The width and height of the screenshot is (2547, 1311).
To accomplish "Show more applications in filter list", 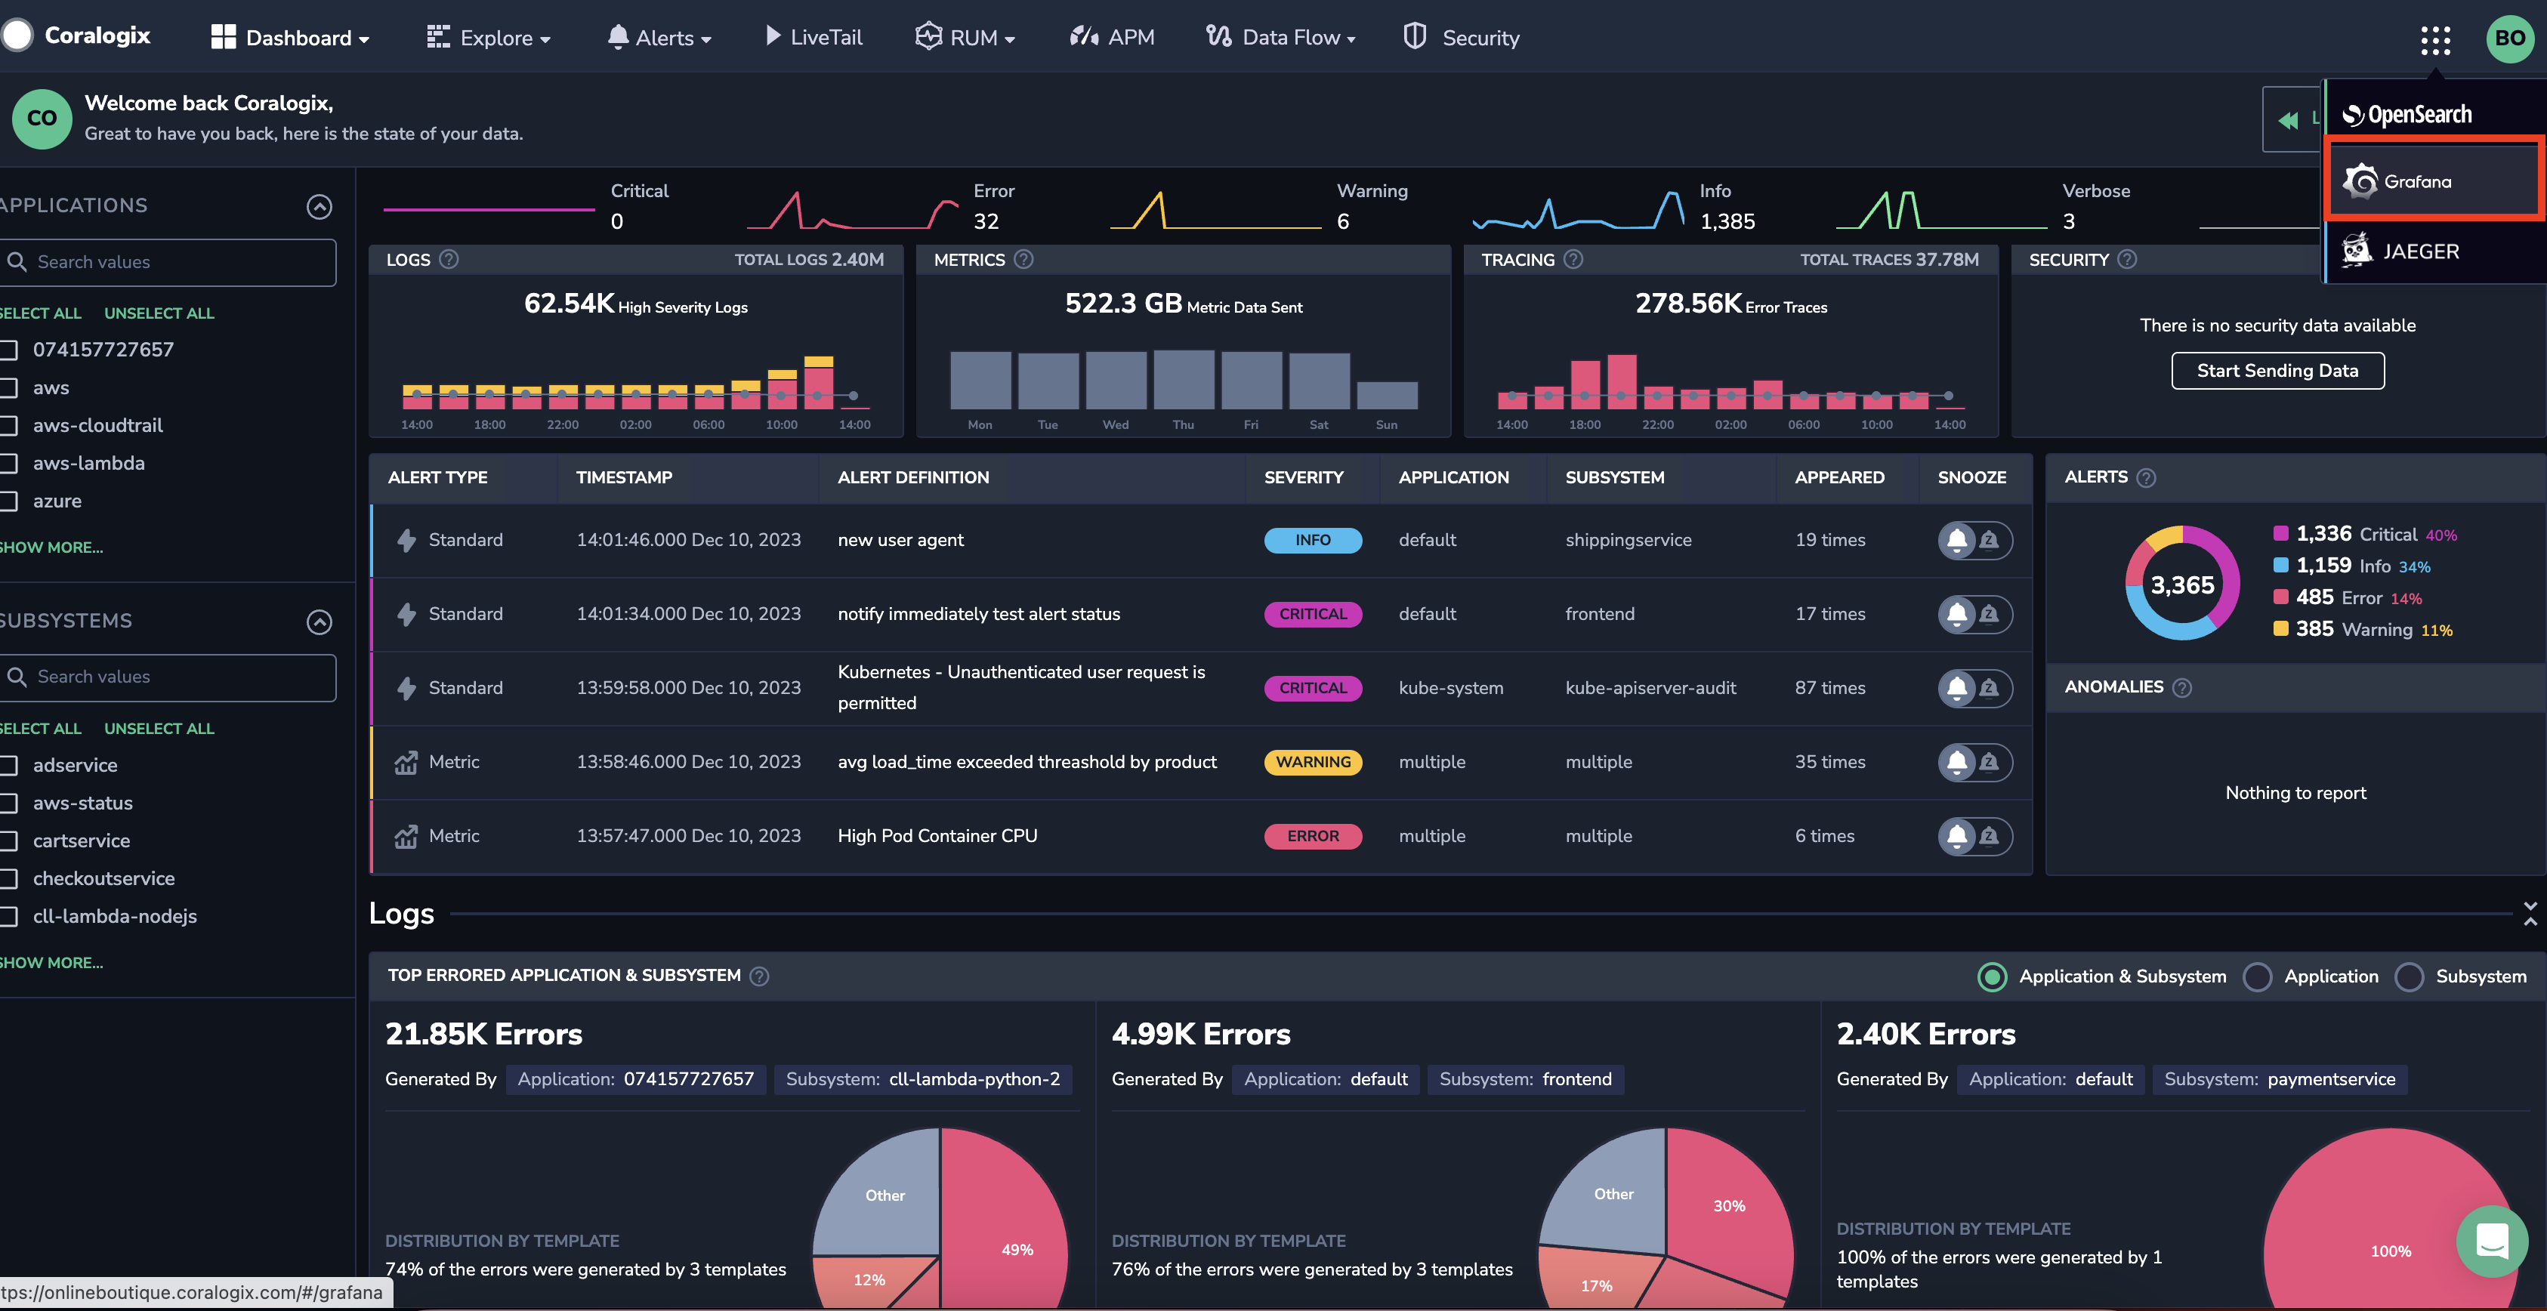I will (51, 548).
